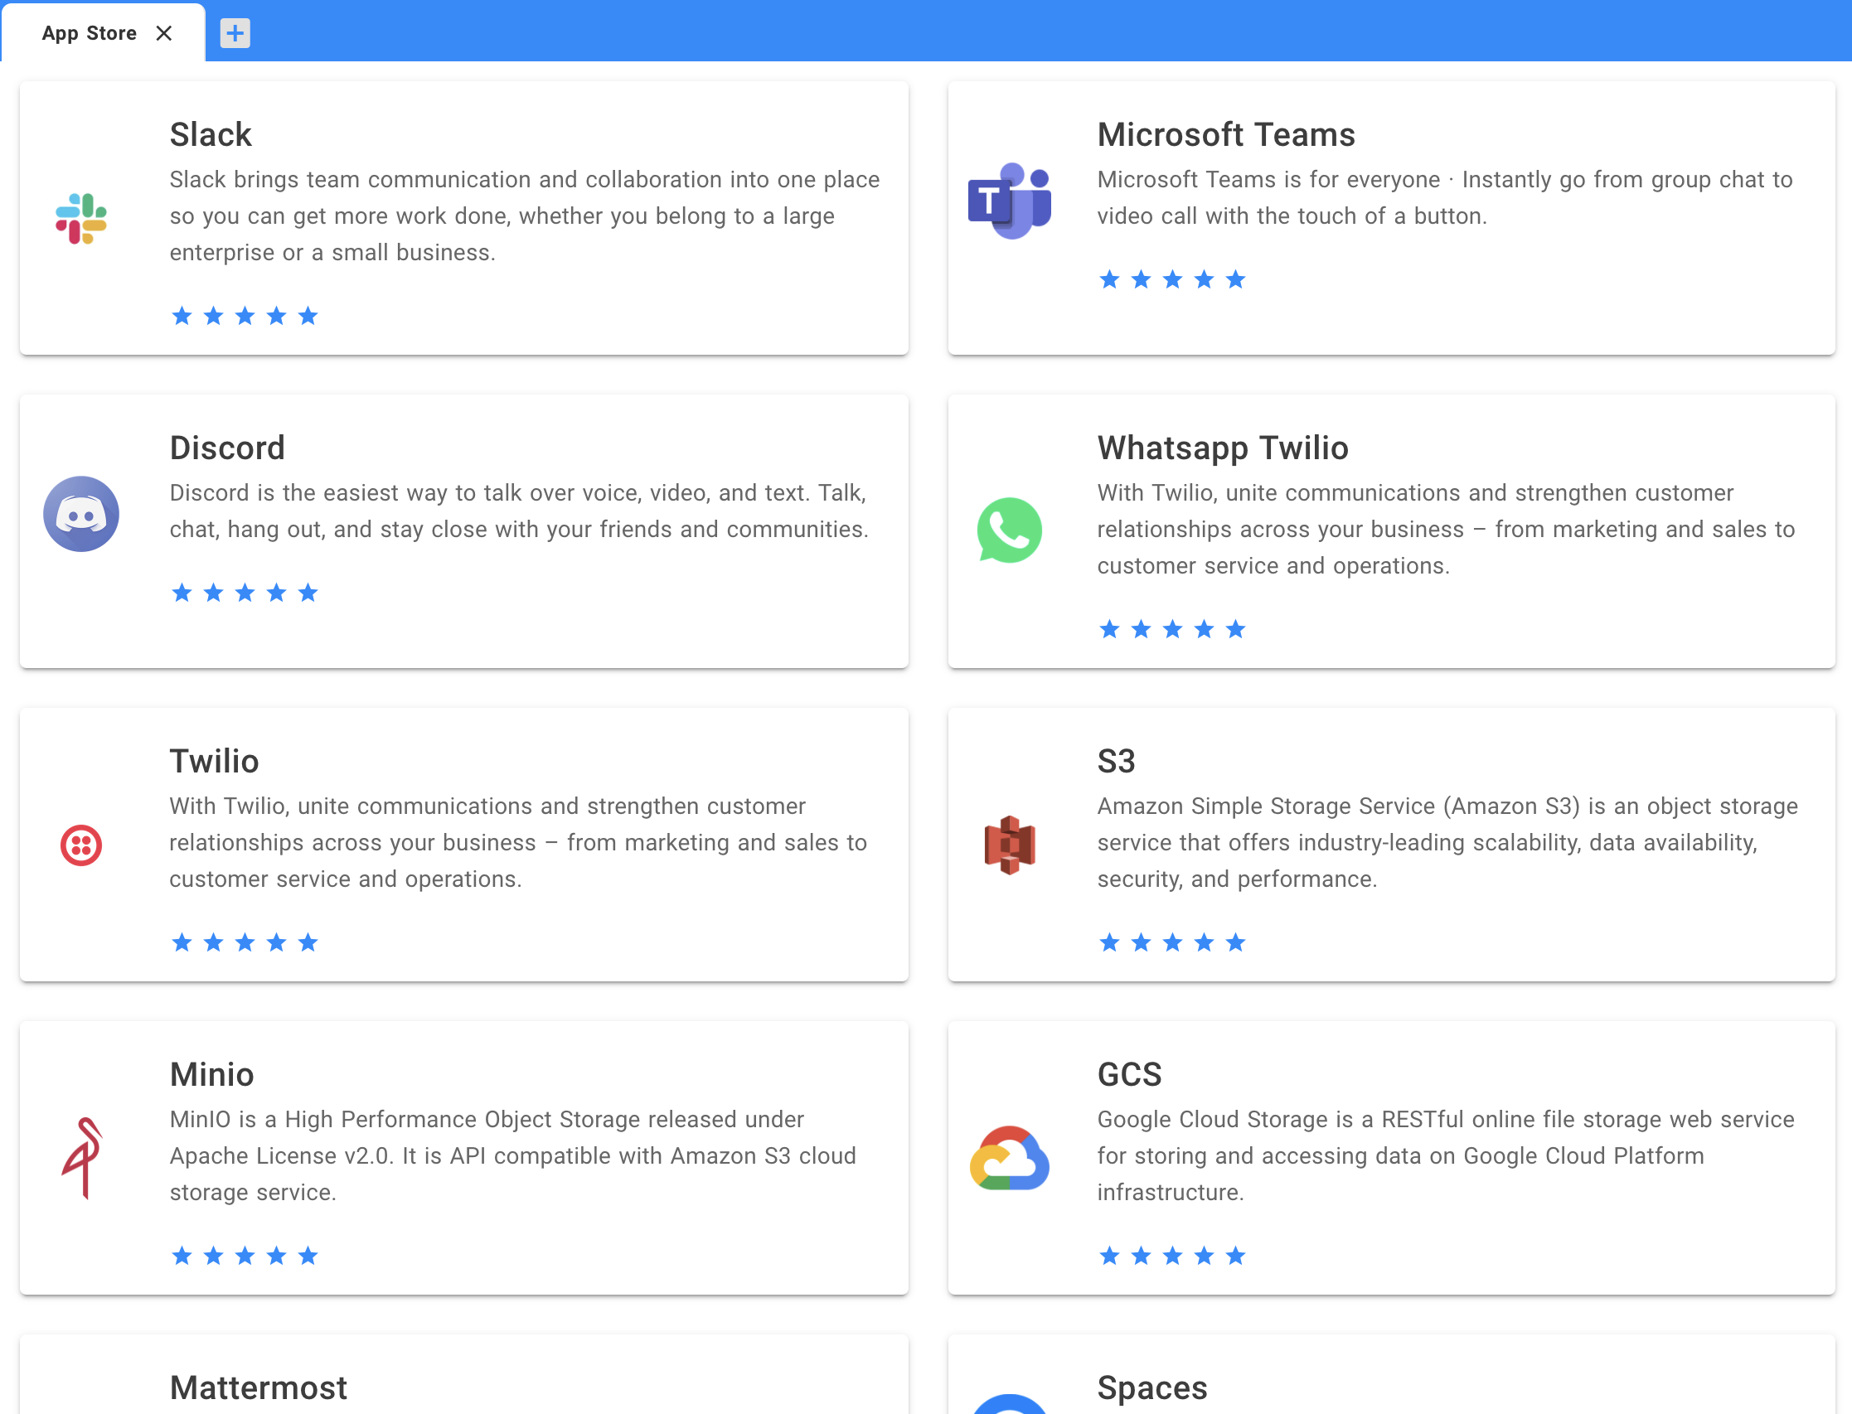1852x1414 pixels.
Task: Click the Google Cloud Storage icon
Action: click(1009, 1157)
